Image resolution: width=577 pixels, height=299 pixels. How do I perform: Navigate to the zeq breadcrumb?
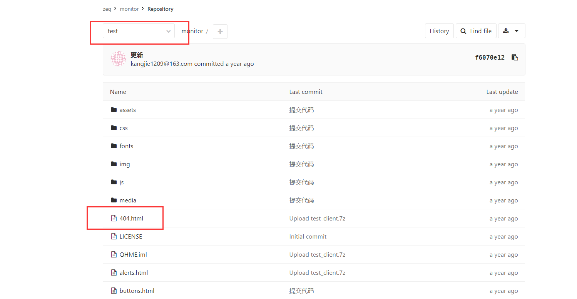(107, 8)
